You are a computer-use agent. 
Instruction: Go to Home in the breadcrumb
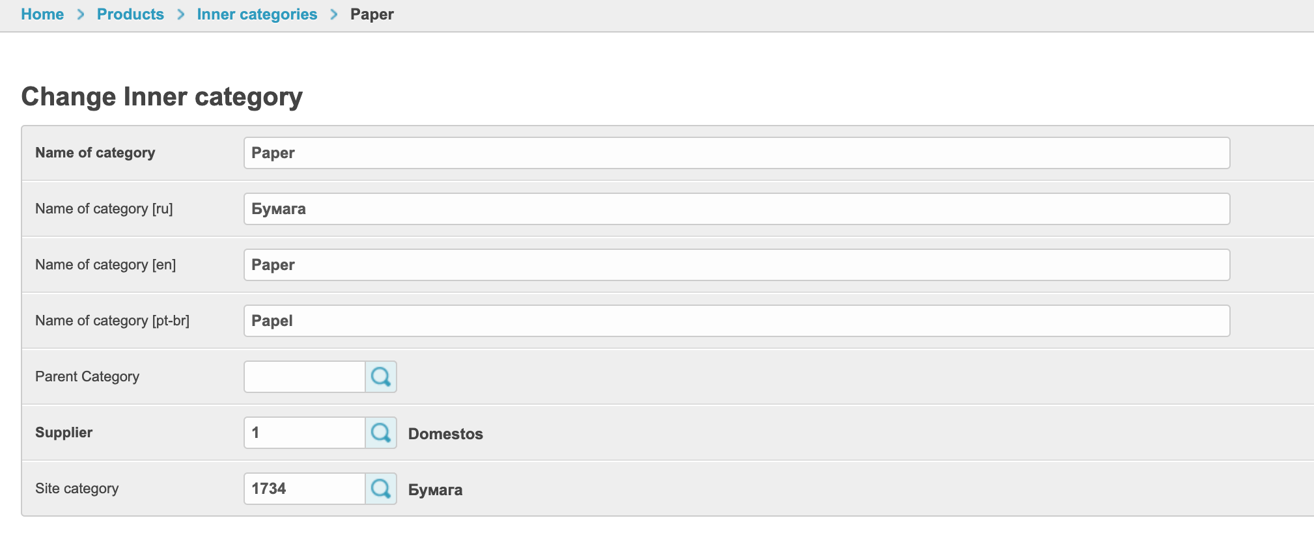click(42, 14)
